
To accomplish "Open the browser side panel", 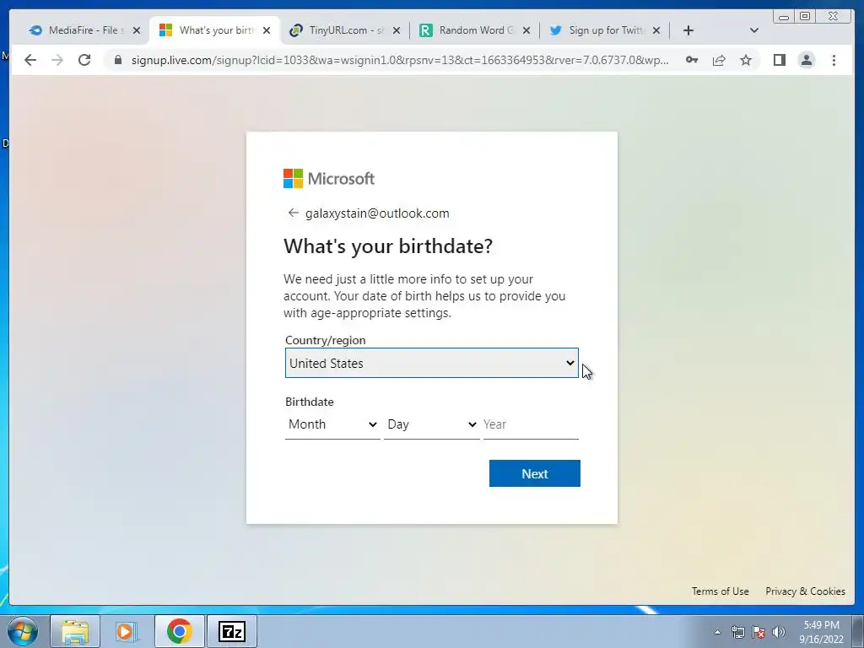I will pyautogui.click(x=779, y=60).
